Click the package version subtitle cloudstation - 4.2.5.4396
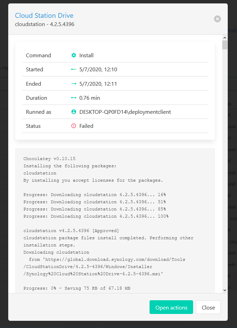This screenshot has width=237, height=328. point(45,24)
